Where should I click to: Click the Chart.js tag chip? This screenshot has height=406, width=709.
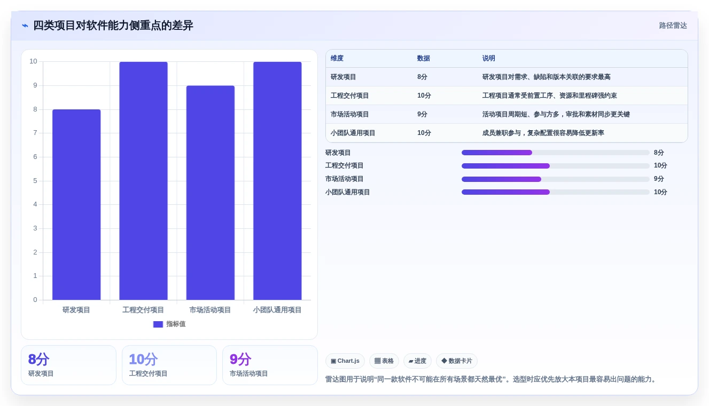[345, 361]
